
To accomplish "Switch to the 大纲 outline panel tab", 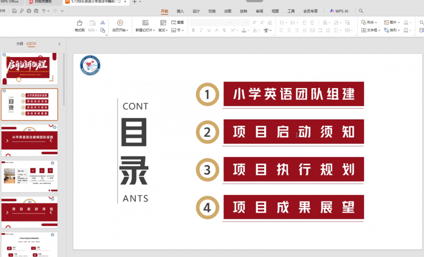I will (19, 43).
